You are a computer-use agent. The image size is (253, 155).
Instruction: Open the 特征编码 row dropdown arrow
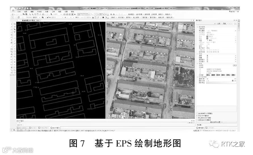(x=236, y=31)
